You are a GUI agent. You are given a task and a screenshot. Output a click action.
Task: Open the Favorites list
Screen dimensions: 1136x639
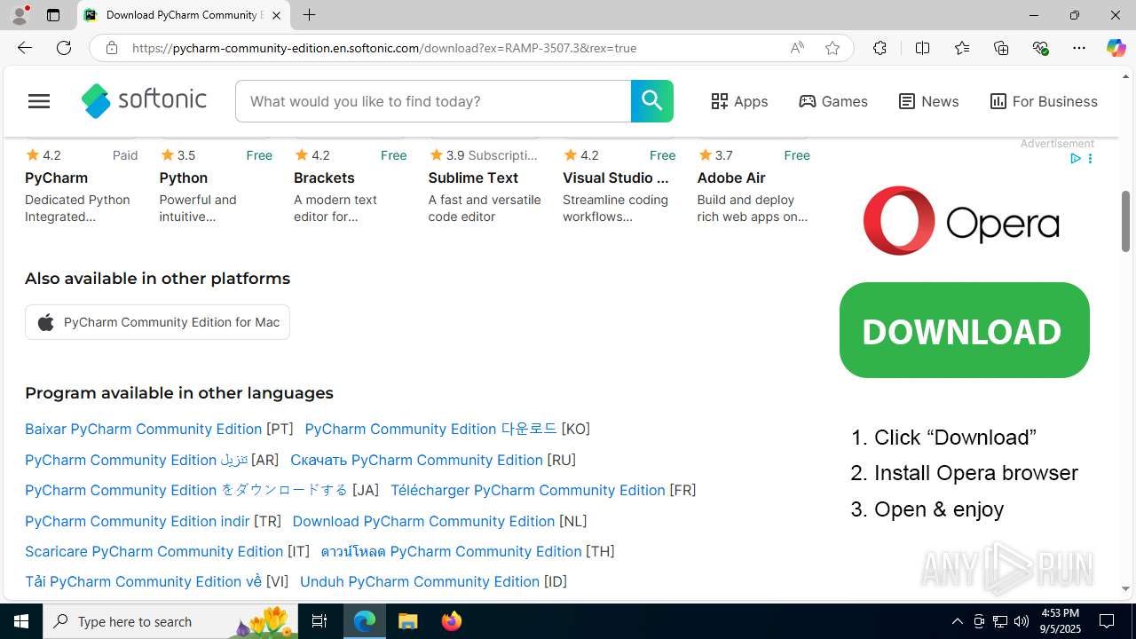tap(962, 48)
